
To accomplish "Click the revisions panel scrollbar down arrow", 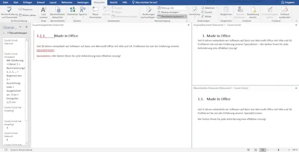I will [x=27, y=143].
